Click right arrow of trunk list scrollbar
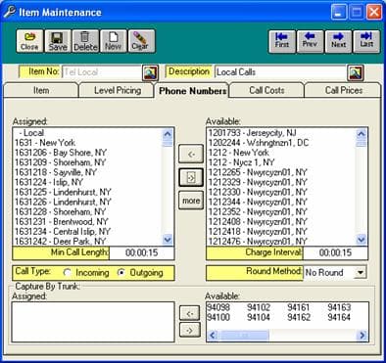 (362, 336)
